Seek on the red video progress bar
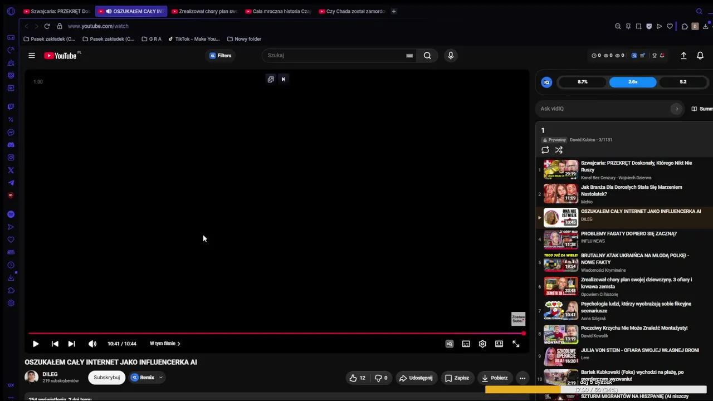 pyautogui.click(x=277, y=334)
